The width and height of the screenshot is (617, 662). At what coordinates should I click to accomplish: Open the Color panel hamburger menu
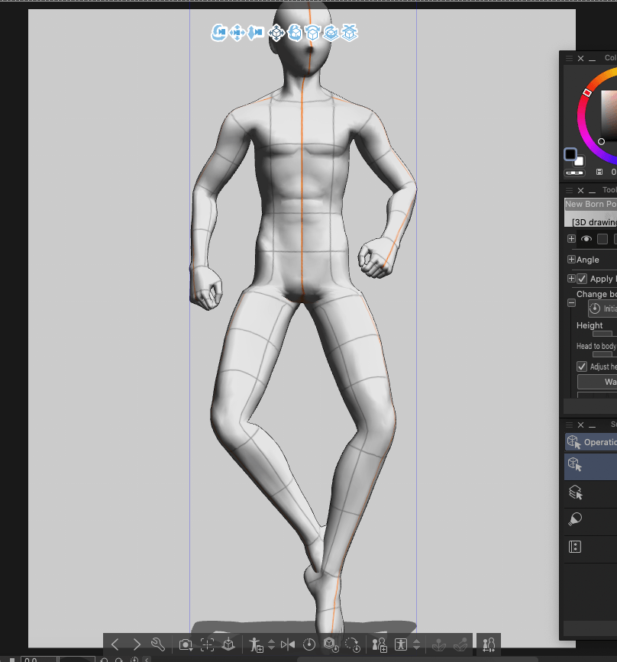click(570, 58)
